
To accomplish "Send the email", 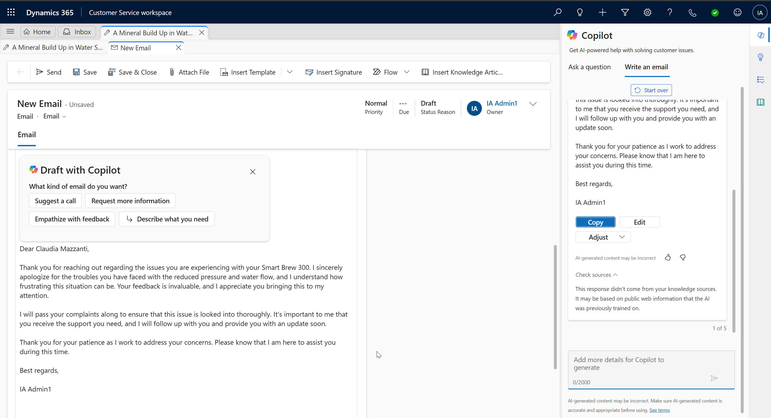I will point(48,72).
